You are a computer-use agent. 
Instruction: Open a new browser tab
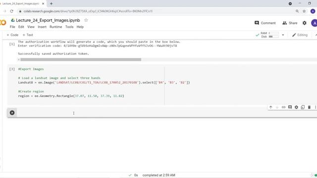[51, 3]
